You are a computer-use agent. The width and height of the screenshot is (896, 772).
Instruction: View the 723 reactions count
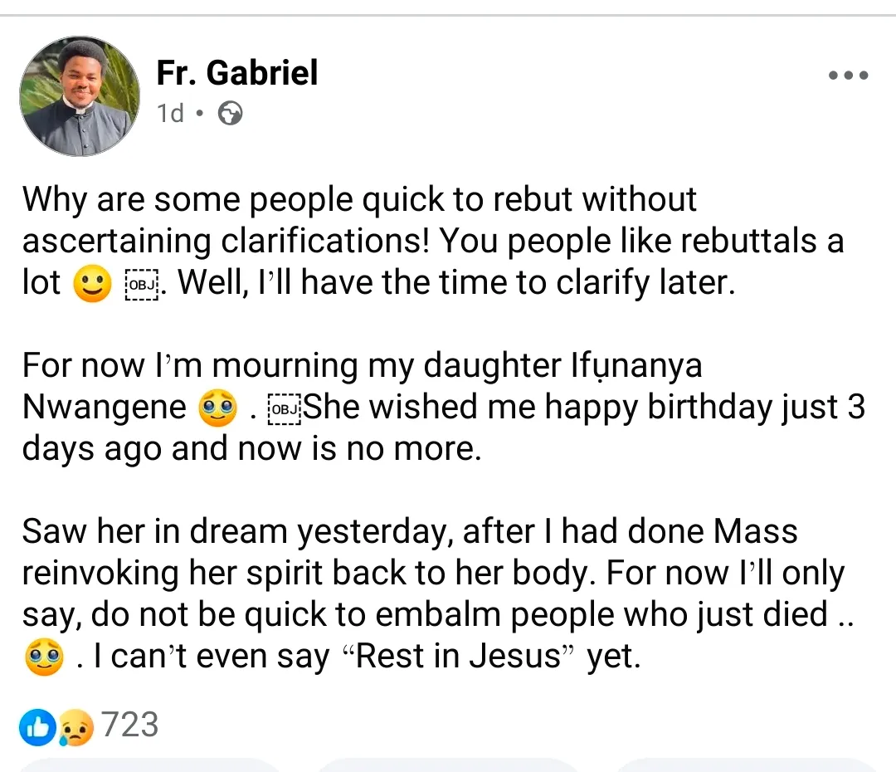click(x=130, y=726)
